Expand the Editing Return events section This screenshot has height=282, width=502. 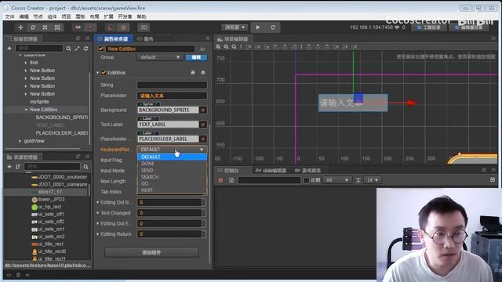click(x=97, y=234)
